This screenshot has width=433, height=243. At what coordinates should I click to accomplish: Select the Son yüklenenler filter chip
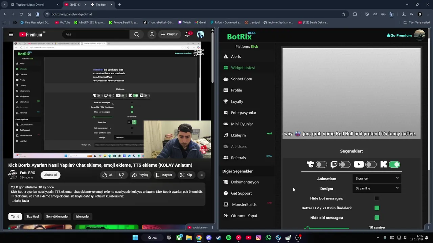(x=57, y=216)
